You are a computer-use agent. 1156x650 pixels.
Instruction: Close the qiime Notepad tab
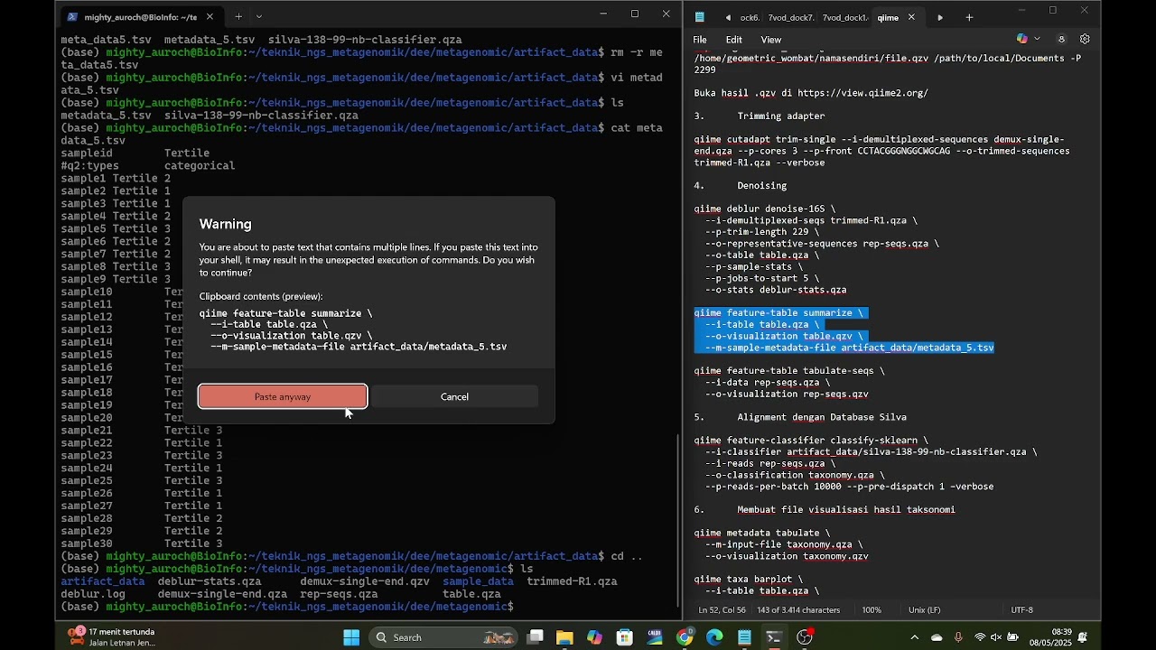(x=911, y=17)
